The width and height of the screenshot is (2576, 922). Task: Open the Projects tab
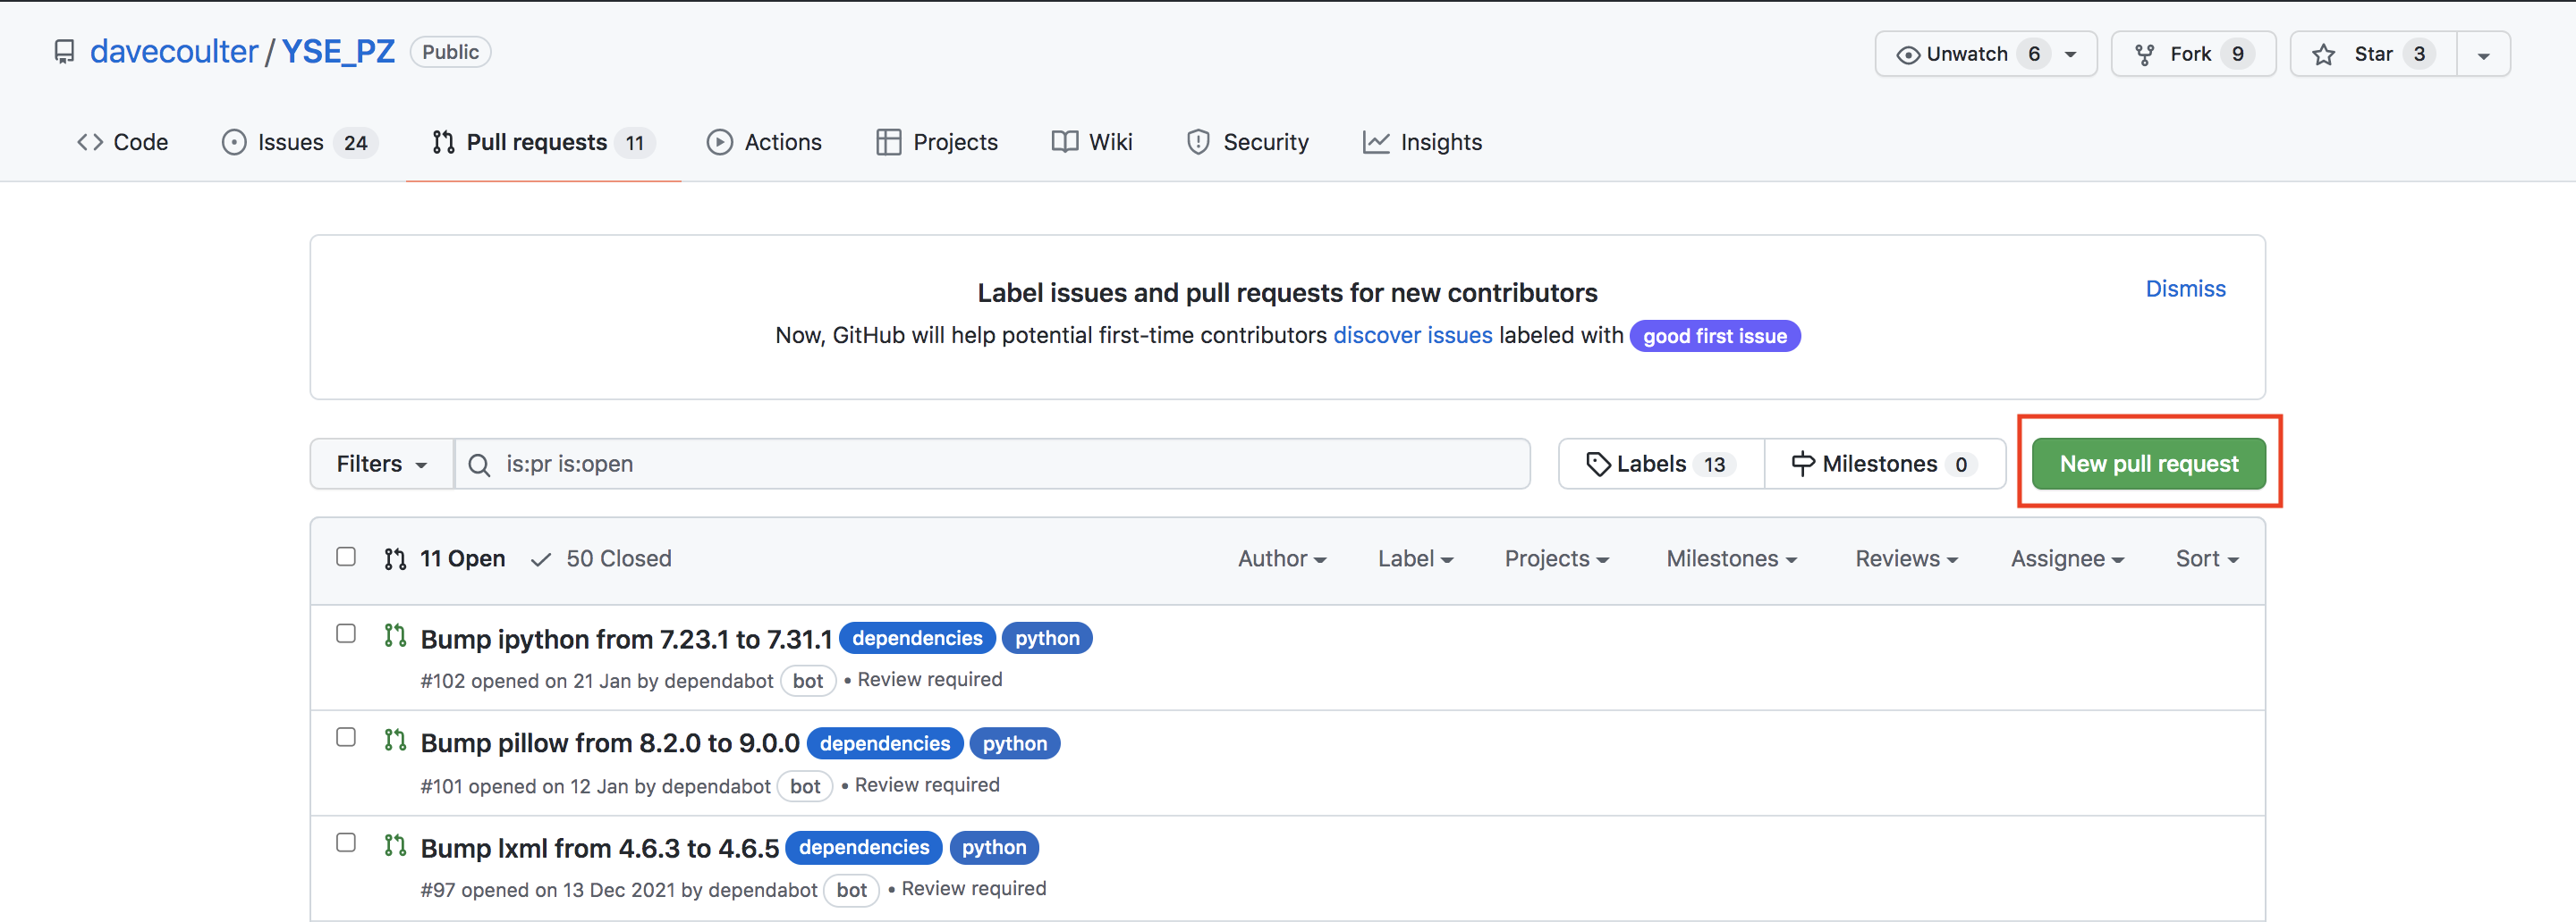coord(937,142)
